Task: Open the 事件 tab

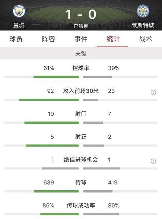Action: pos(81,39)
